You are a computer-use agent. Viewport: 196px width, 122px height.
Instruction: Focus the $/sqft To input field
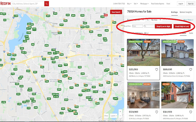(149, 26)
